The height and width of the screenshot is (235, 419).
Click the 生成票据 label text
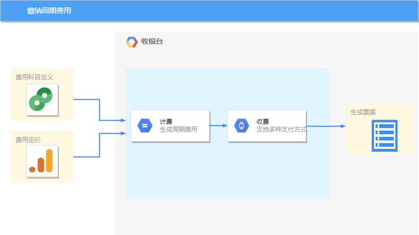(x=363, y=112)
